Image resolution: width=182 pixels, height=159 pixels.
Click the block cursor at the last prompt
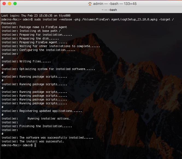click(x=35, y=145)
